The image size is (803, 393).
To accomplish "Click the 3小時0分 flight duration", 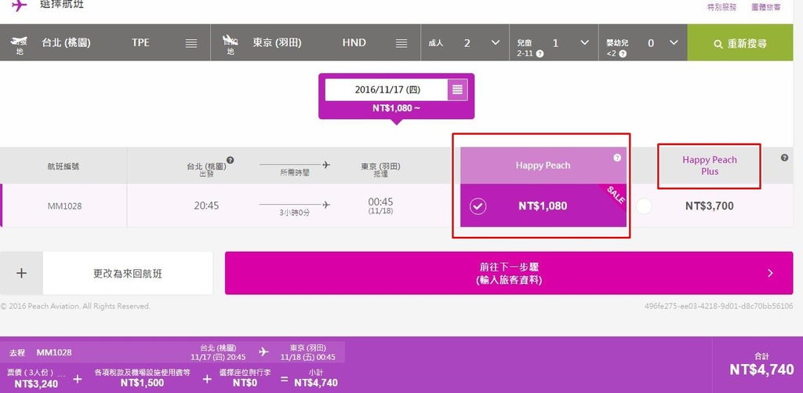I will (x=293, y=213).
